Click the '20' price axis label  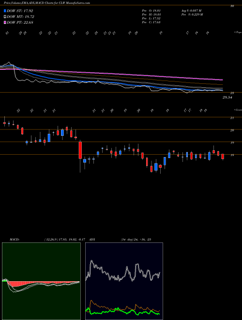click(232, 130)
